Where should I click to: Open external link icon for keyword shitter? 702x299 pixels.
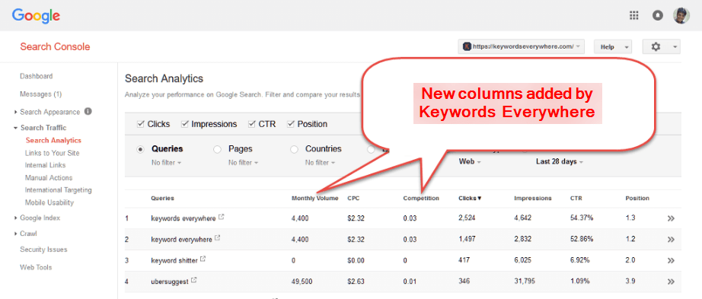pos(203,259)
